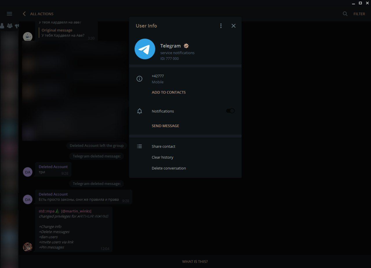The image size is (371, 268).
Task: Open the hamburger main menu
Action: click(x=9, y=14)
